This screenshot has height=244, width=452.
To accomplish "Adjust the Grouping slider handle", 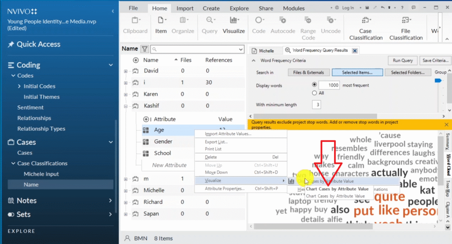I will (438, 81).
